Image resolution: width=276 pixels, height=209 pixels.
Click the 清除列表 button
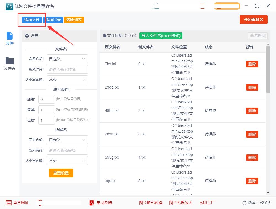pyautogui.click(x=74, y=20)
